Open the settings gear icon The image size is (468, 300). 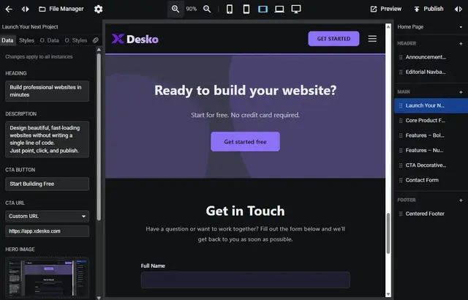(99, 9)
